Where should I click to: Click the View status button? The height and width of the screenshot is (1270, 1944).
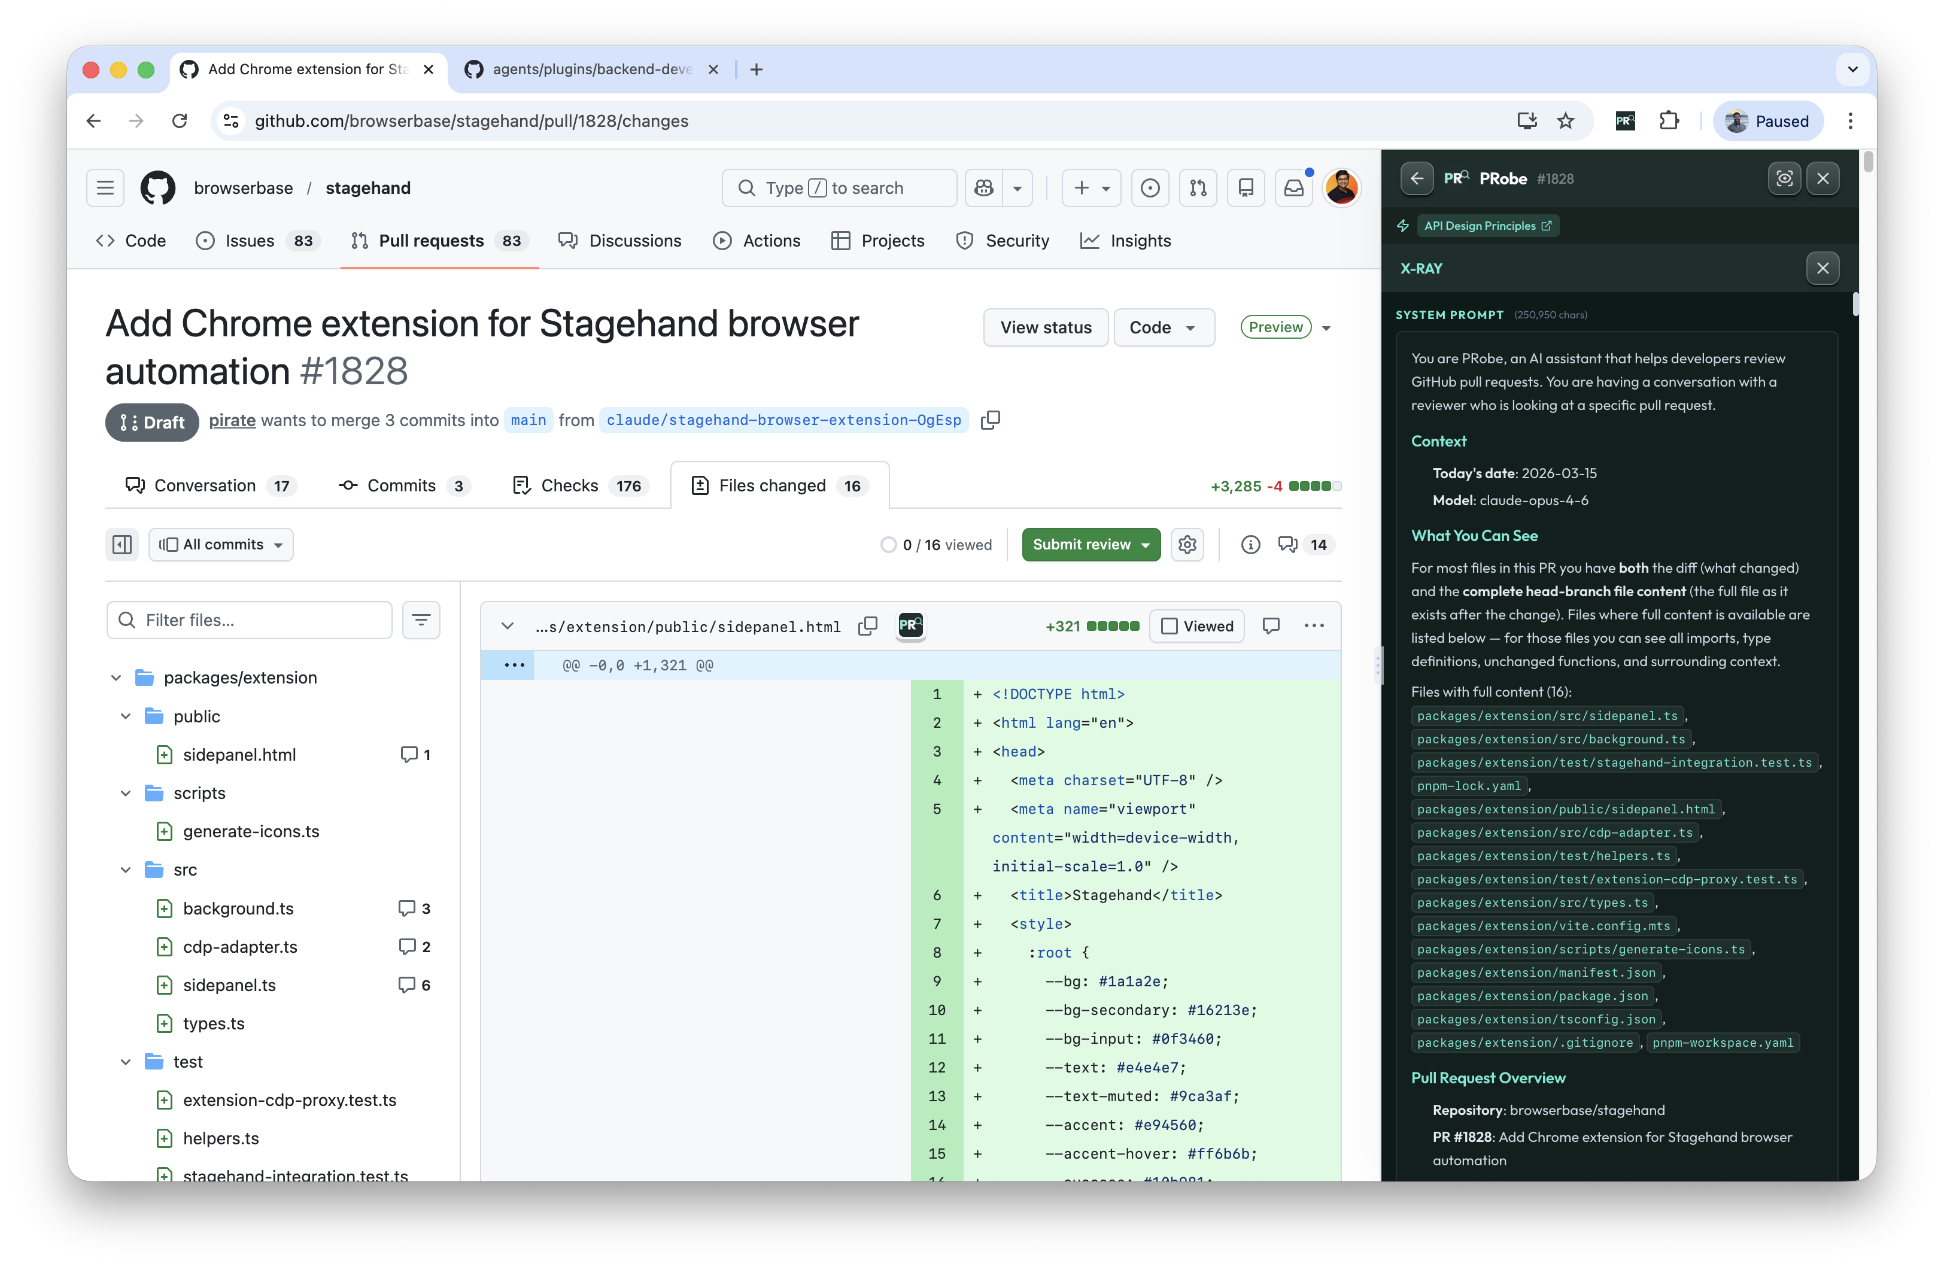click(x=1044, y=327)
